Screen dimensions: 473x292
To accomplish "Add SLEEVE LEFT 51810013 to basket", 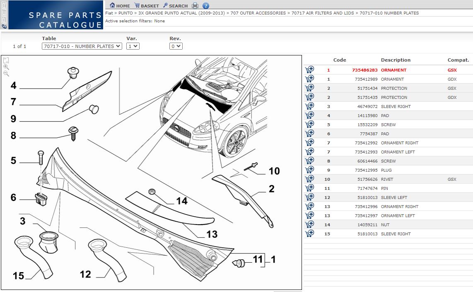I will pyautogui.click(x=309, y=197).
